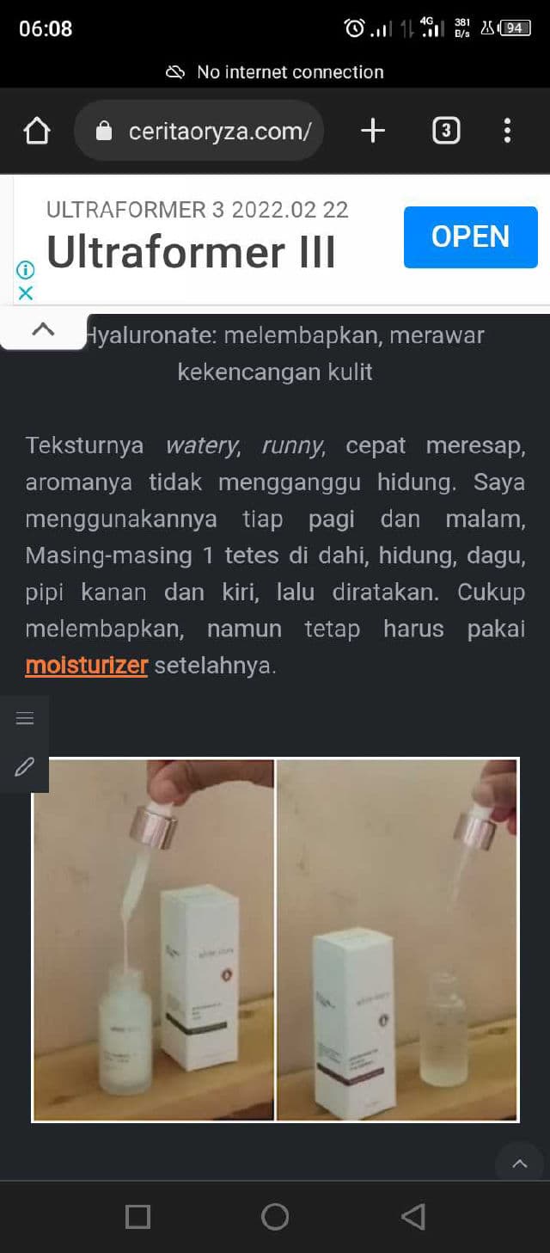Tap the Android home circle button
The height and width of the screenshot is (1253, 550).
[275, 1216]
